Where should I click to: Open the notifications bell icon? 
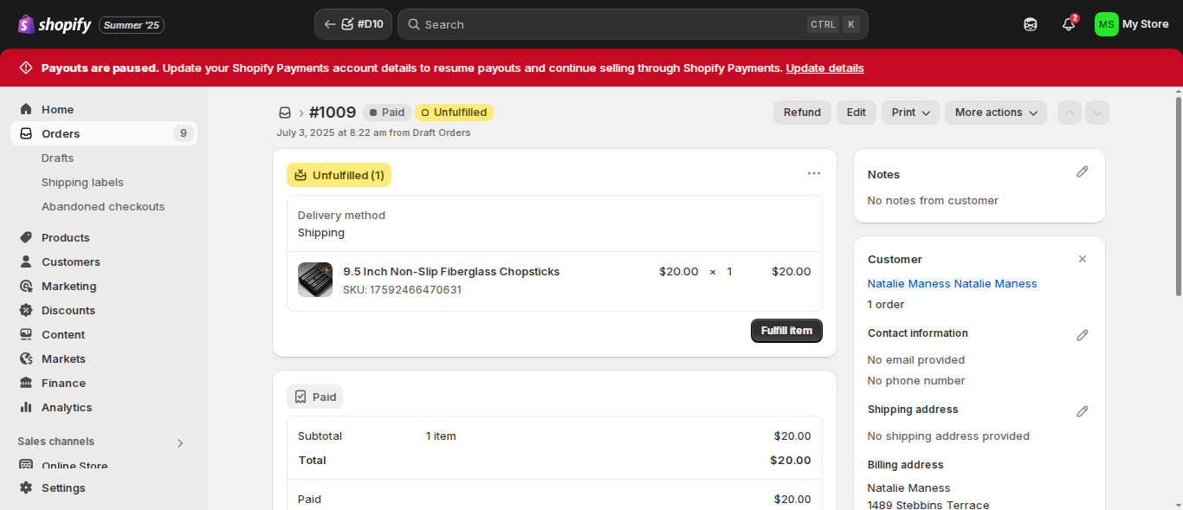point(1069,24)
